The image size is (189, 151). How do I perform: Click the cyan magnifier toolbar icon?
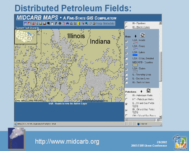click(86, 23)
